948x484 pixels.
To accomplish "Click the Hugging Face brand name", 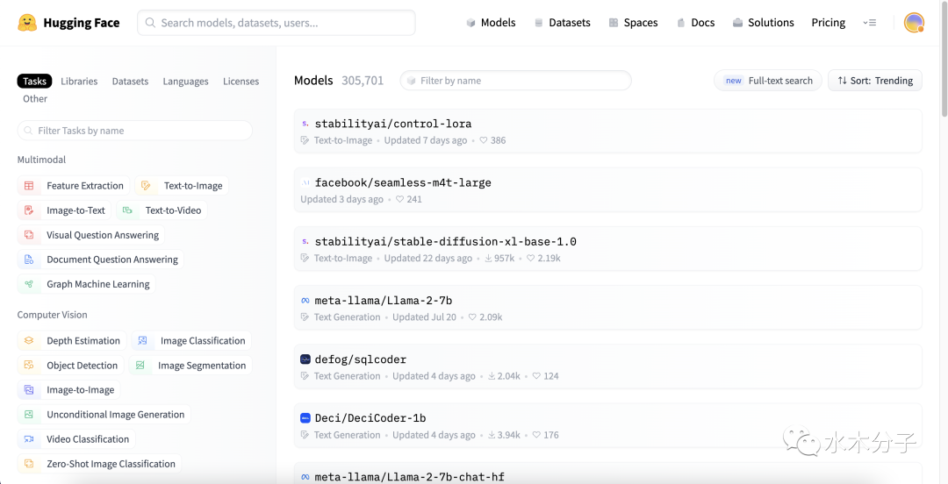I will 82,23.
